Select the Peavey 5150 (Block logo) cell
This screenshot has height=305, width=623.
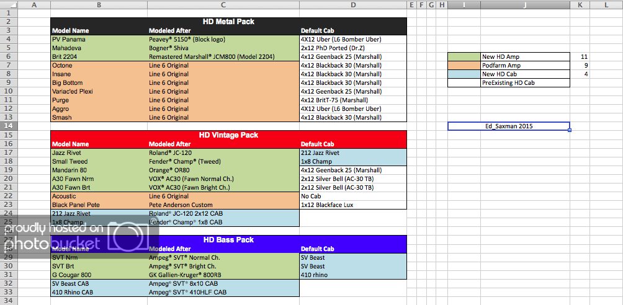pyautogui.click(x=223, y=39)
